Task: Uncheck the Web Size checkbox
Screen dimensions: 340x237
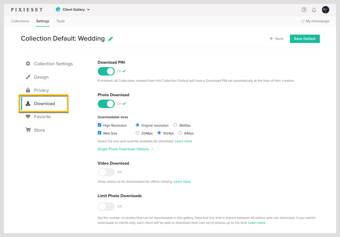Action: click(x=99, y=133)
